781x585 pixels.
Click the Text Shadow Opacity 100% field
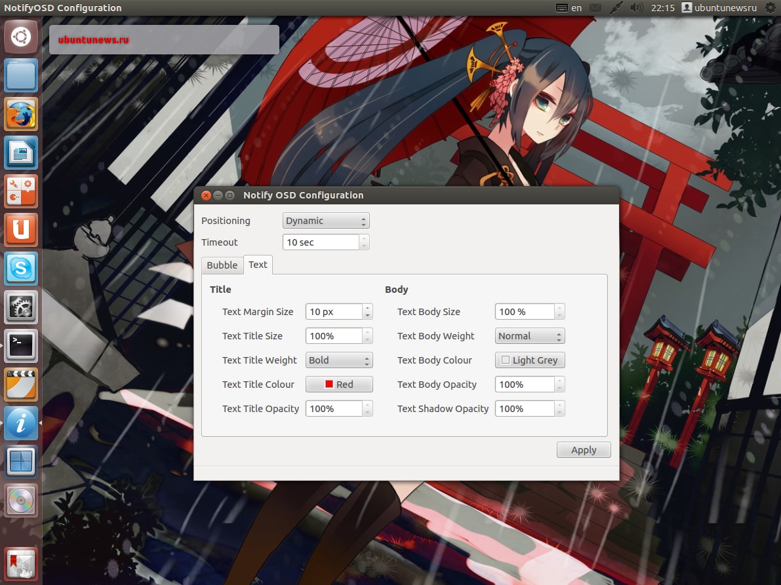pyautogui.click(x=525, y=408)
